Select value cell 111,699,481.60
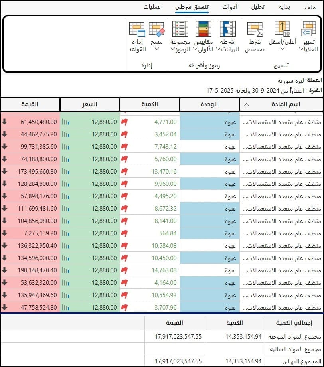324x367 pixels. [30, 209]
